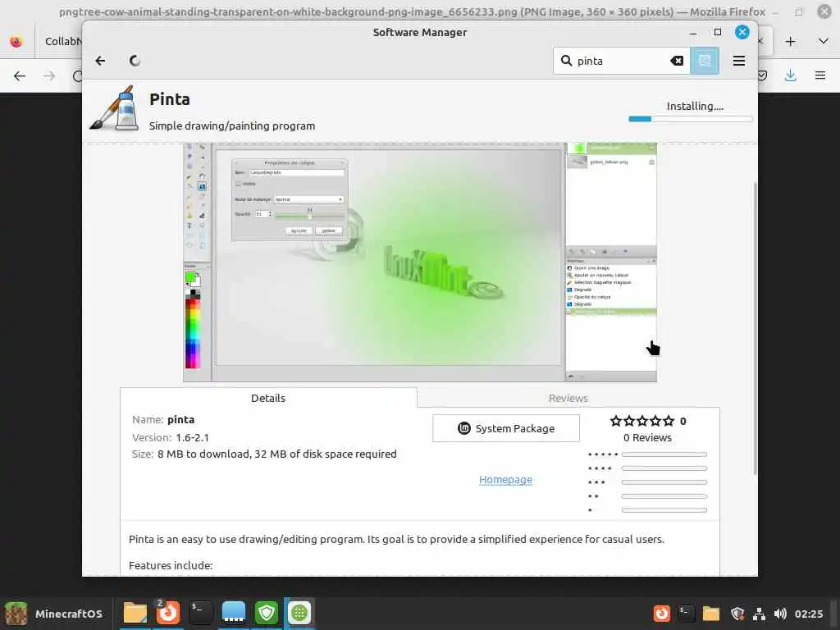Image resolution: width=840 pixels, height=630 pixels.
Task: Click the blue window taskbar icon
Action: coord(234,613)
